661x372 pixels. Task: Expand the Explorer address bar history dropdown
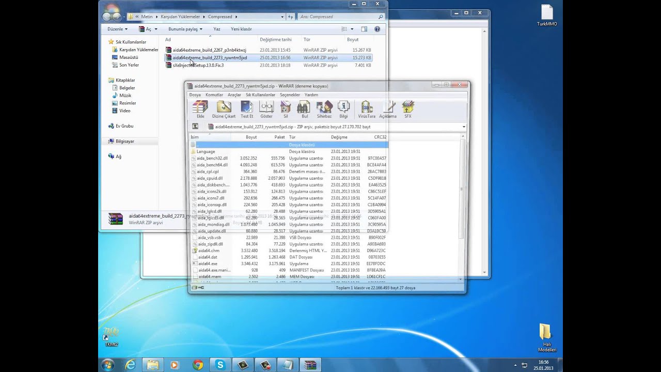click(x=282, y=17)
